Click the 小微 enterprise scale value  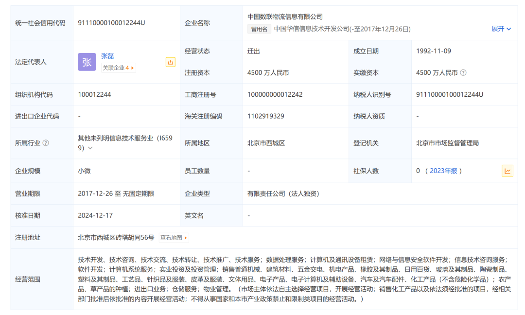click(x=85, y=171)
